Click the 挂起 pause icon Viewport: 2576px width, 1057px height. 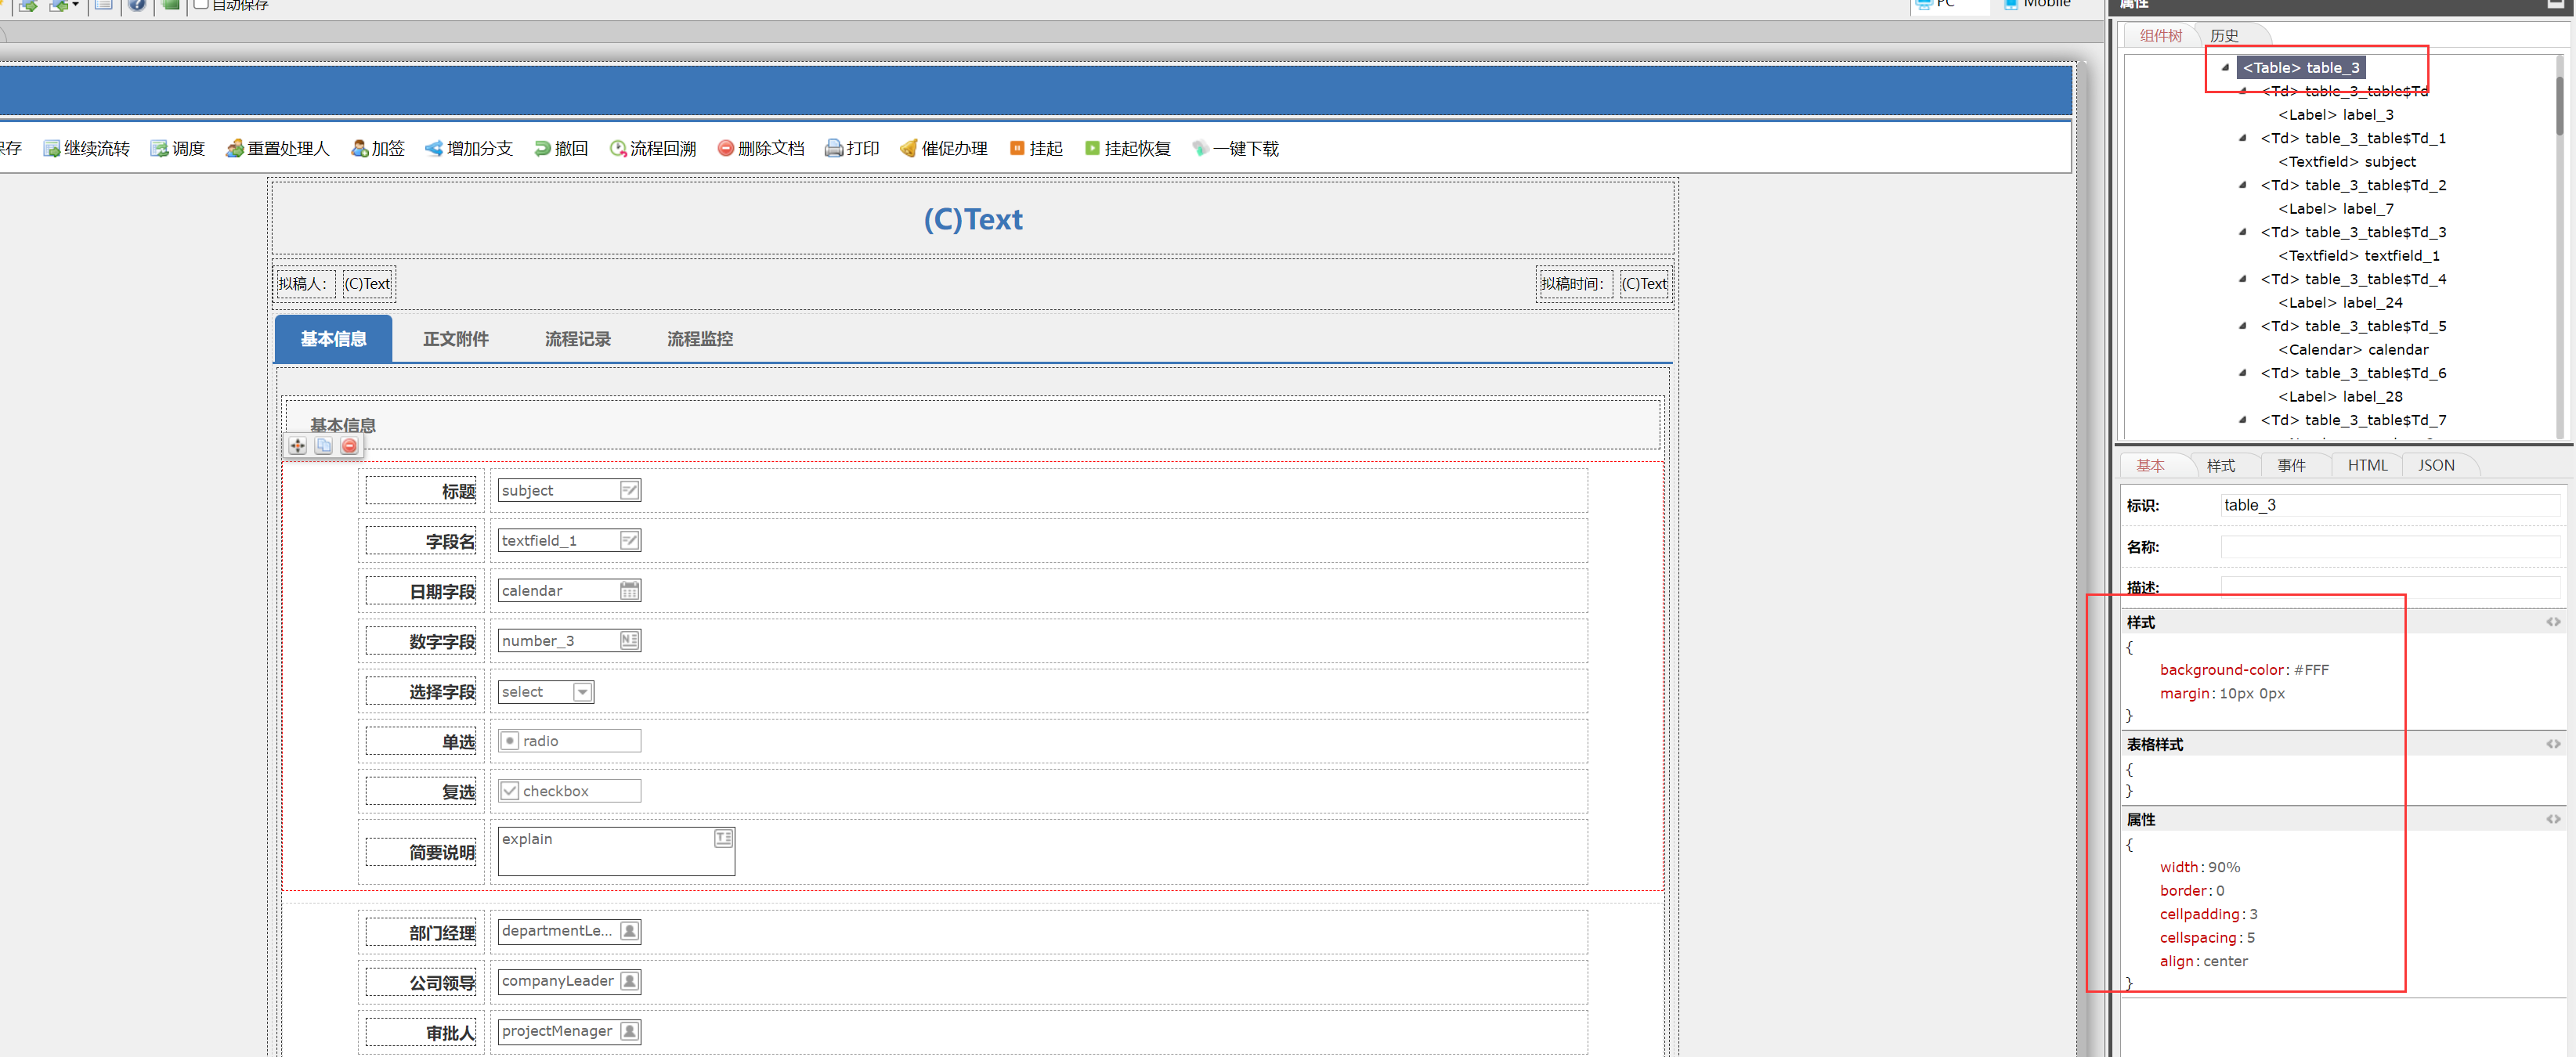1017,149
